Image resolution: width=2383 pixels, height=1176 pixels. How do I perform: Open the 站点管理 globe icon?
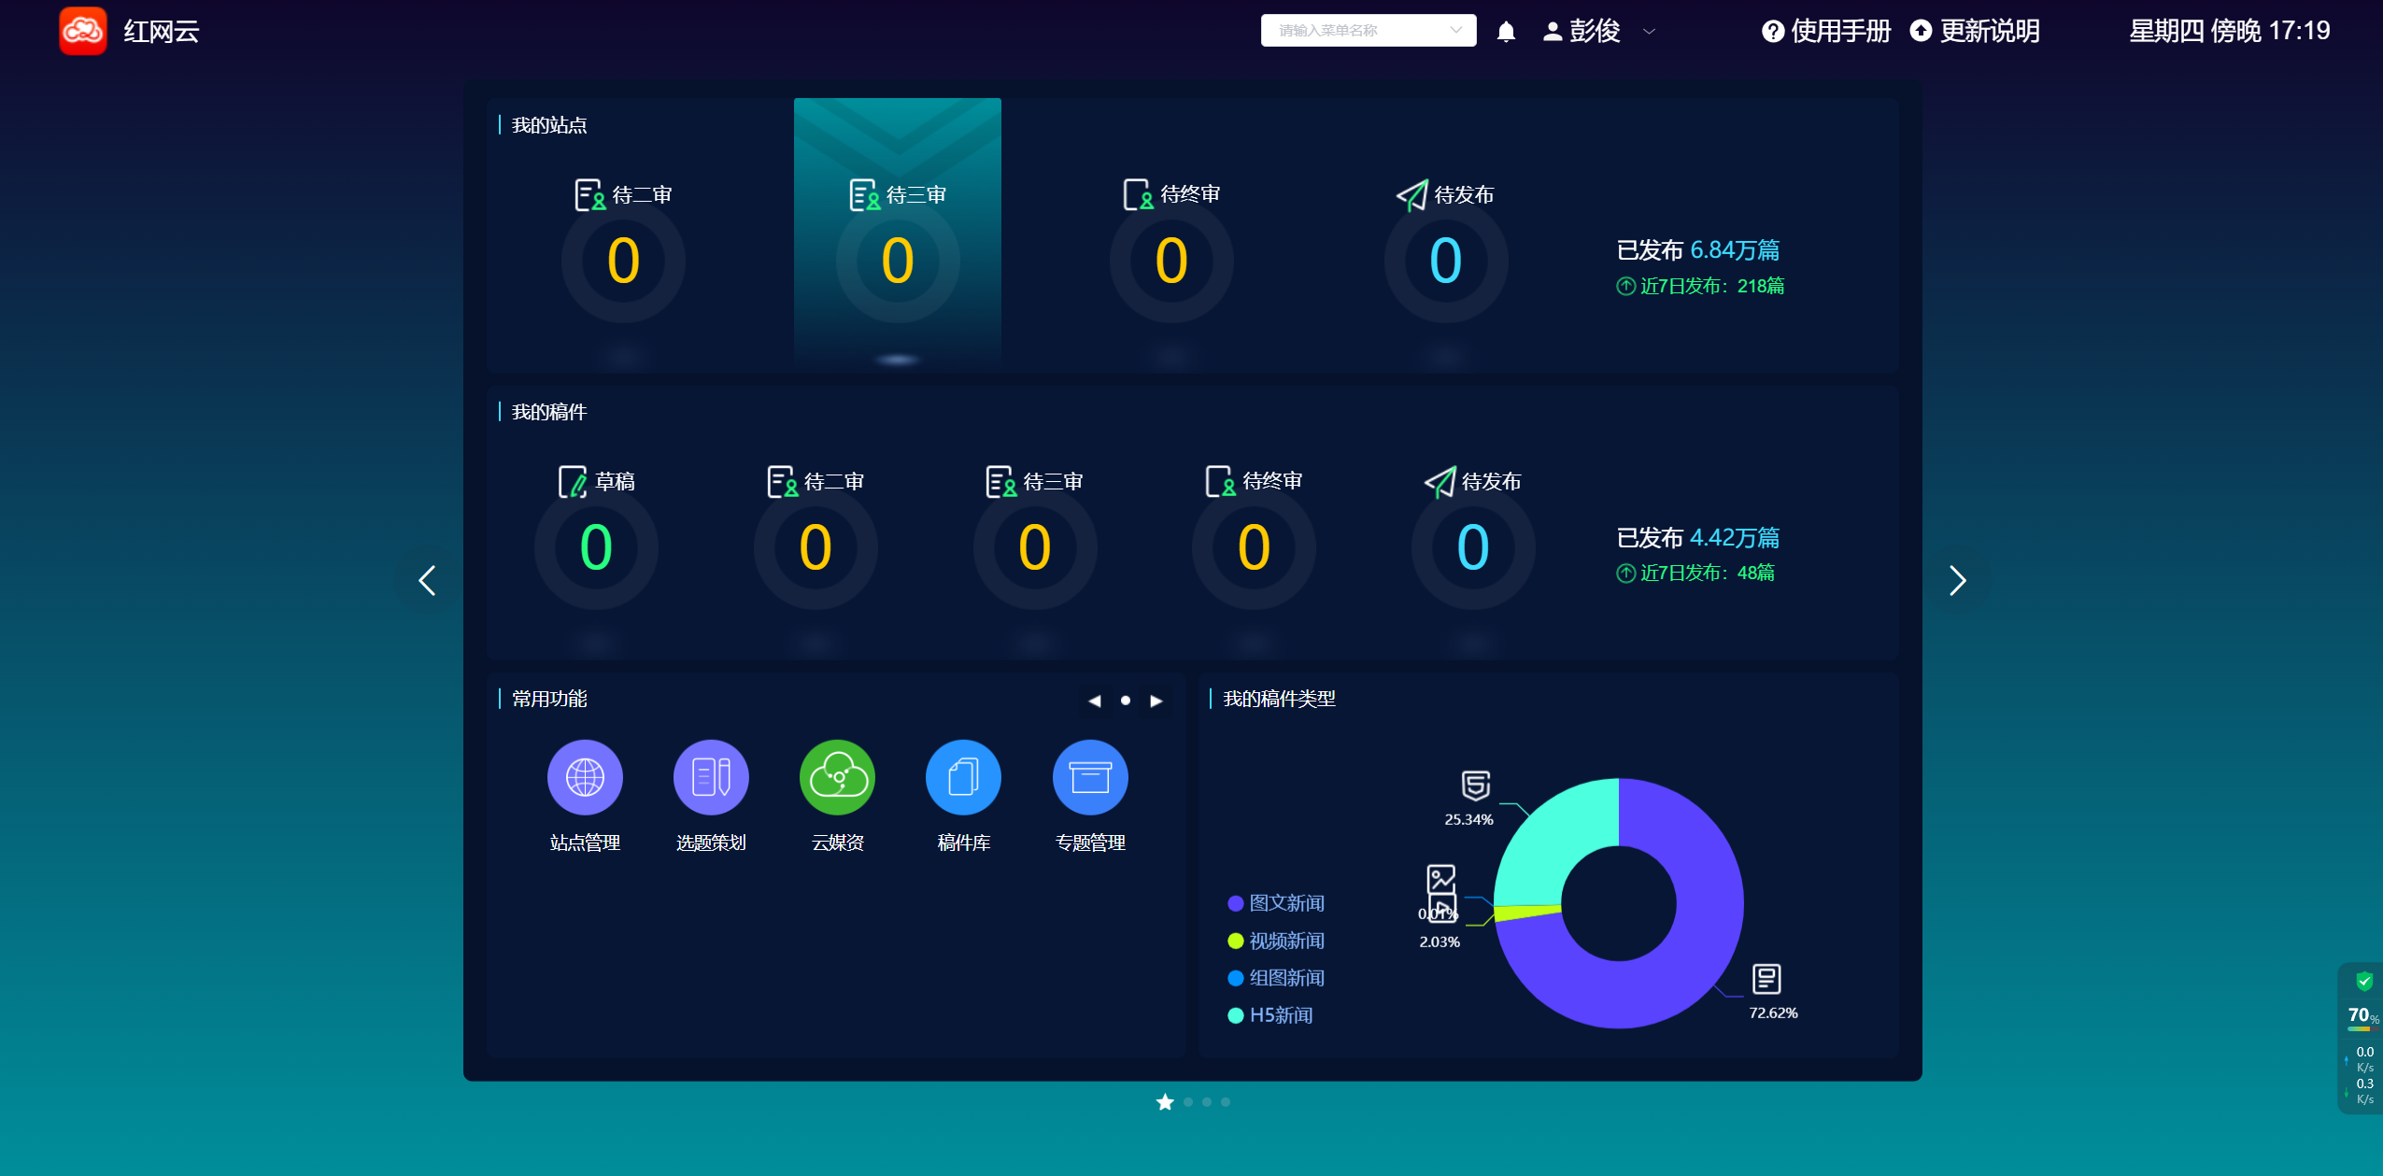click(585, 777)
